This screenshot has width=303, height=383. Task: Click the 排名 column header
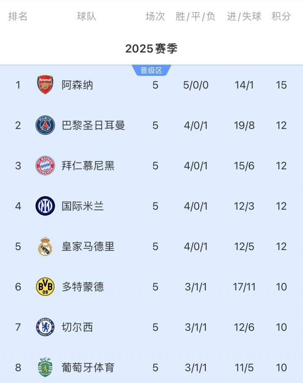tap(18, 16)
